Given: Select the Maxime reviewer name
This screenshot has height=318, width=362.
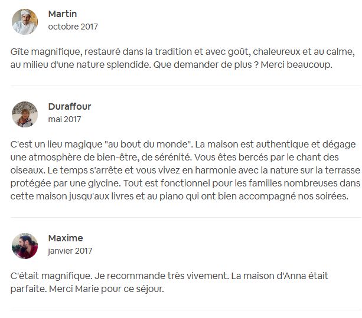Looking at the screenshot, I should [x=65, y=238].
